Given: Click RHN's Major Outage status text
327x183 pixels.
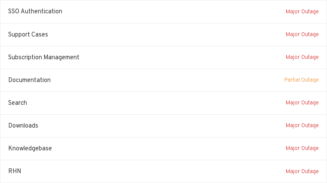Looking at the screenshot, I should click(x=302, y=171).
